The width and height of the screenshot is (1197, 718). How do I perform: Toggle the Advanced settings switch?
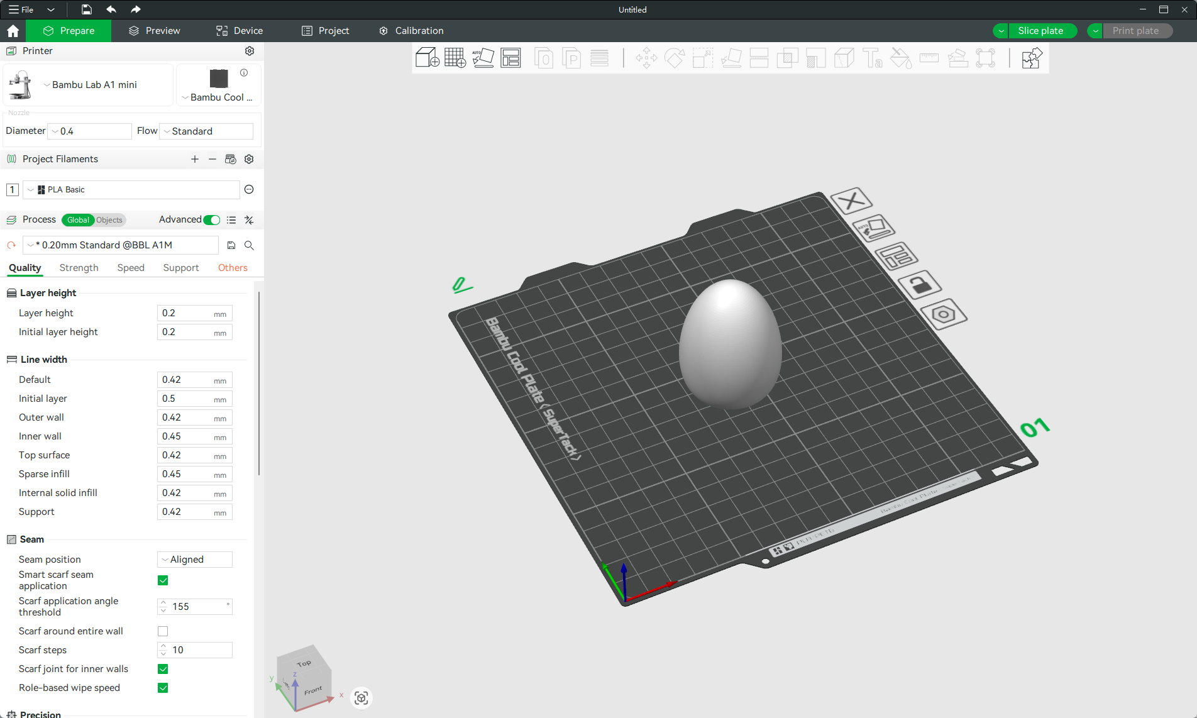point(212,220)
